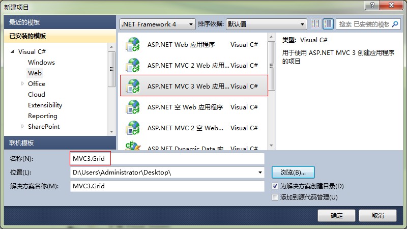The height and width of the screenshot is (229, 407).
Task: Expand the SharePoint tree node
Action: click(22, 126)
